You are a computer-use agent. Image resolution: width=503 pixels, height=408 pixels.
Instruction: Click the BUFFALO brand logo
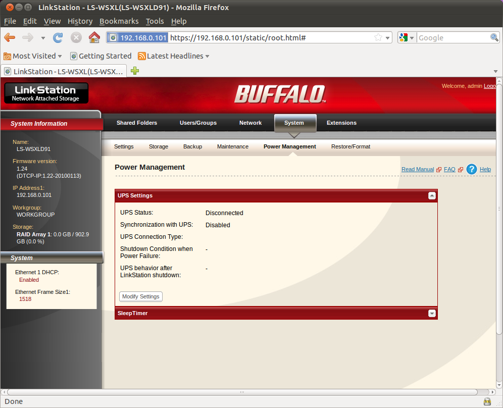[280, 94]
